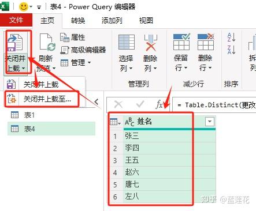Viewport: 256px width, 211px height.
Task: Select the cell containing 唐七
Action: [x=169, y=184]
